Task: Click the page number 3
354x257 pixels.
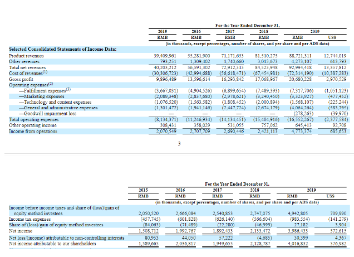Action: click(x=179, y=143)
